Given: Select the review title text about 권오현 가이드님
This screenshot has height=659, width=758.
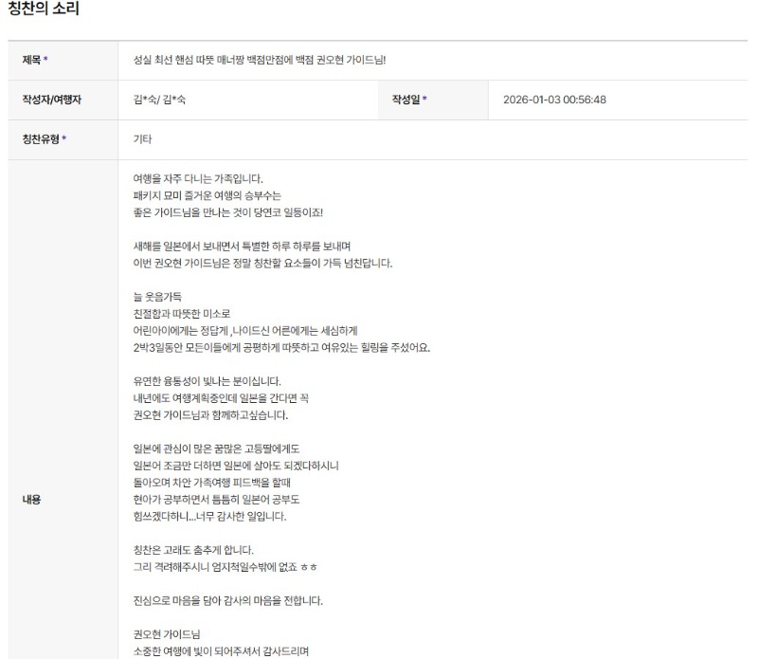Looking at the screenshot, I should [260, 60].
